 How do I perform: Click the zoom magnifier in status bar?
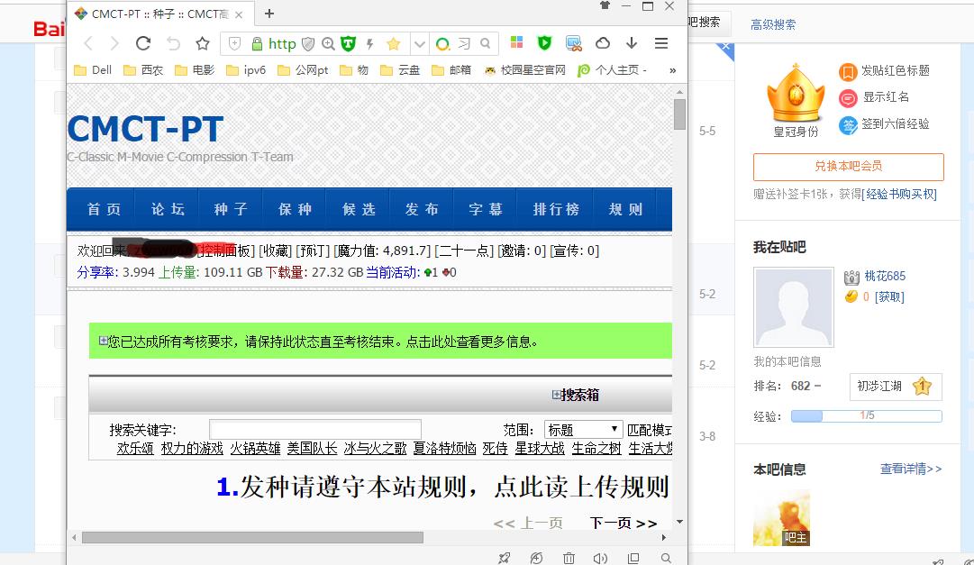point(666,558)
